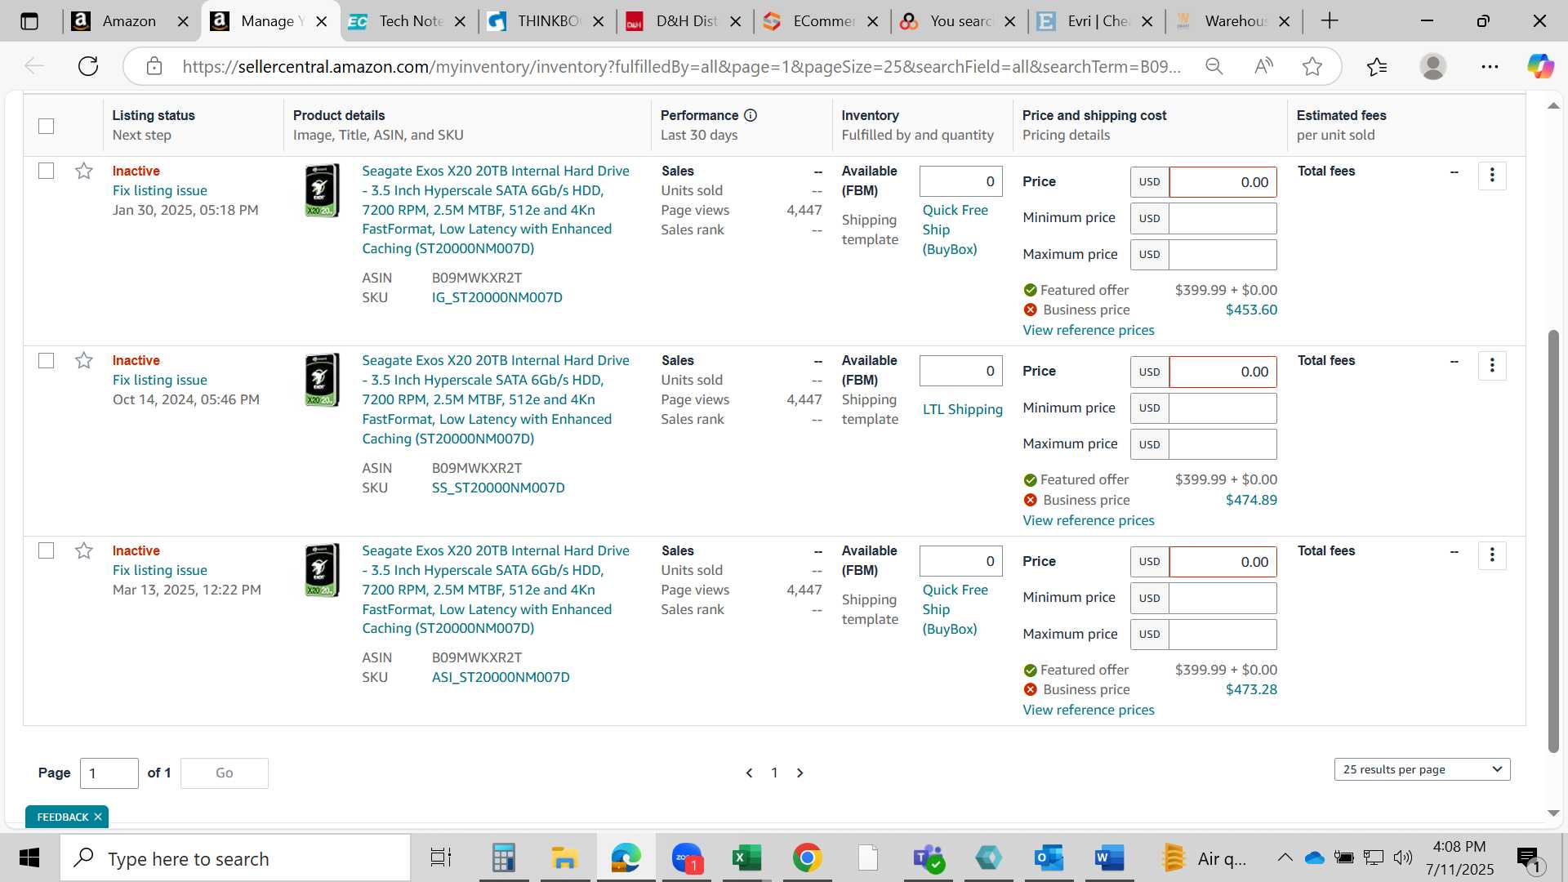Switch to the Warehouse tab
This screenshot has width=1568, height=882.
(1233, 21)
